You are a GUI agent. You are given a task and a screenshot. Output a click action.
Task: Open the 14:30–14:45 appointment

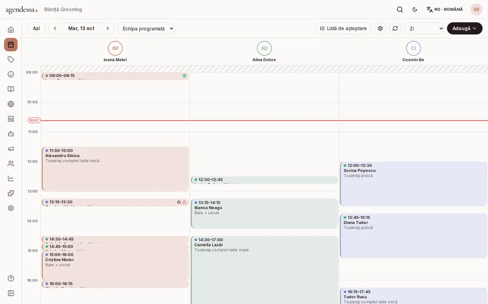tap(115, 240)
